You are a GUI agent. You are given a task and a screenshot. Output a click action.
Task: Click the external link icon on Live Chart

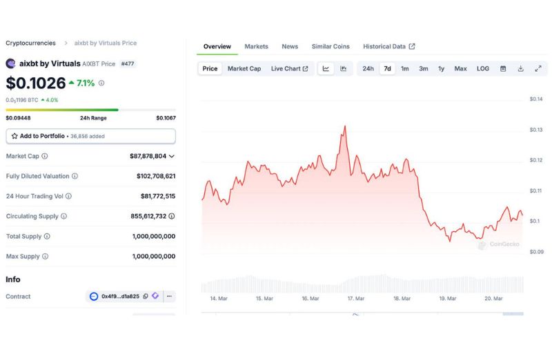point(305,68)
